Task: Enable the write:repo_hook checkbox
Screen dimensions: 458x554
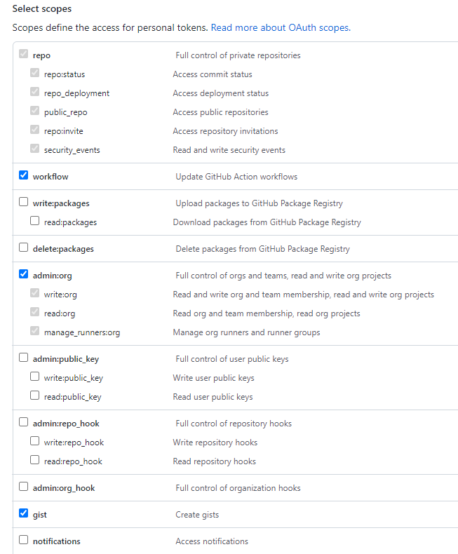Action: tap(34, 441)
